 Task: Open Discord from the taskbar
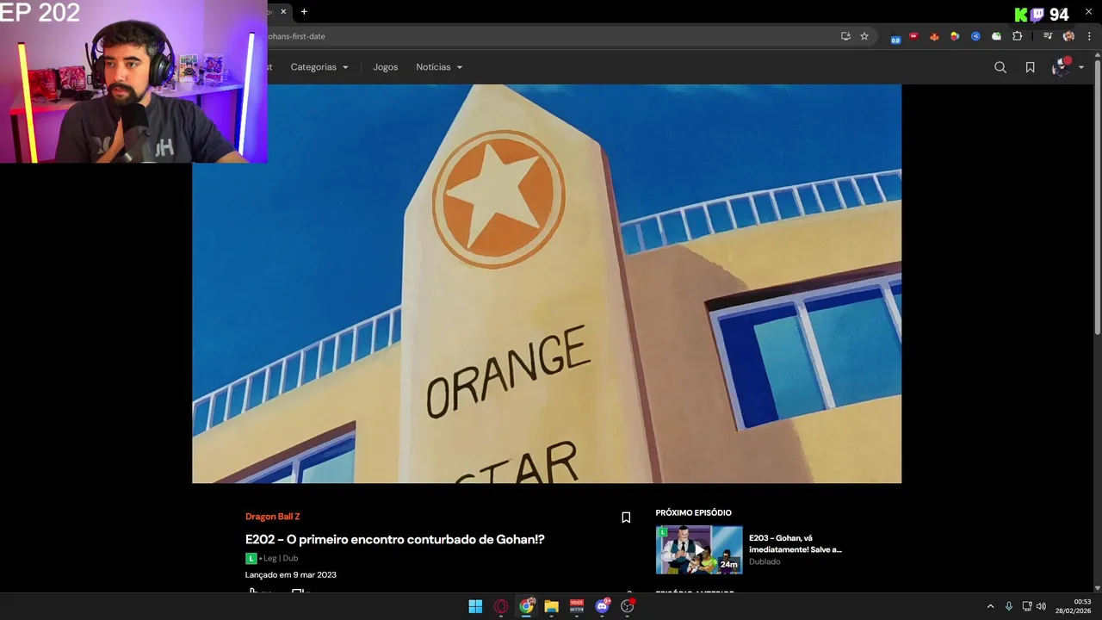click(x=603, y=606)
